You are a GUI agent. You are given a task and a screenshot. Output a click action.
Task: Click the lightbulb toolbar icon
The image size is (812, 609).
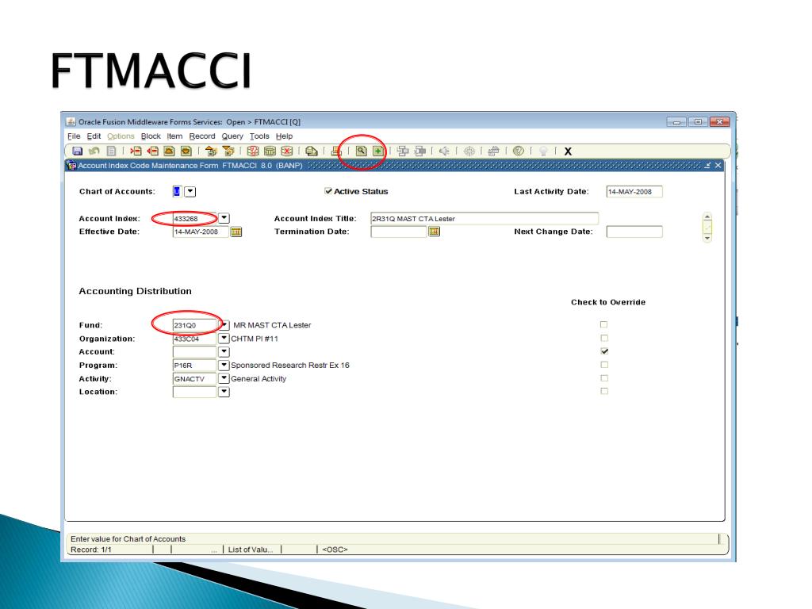coord(543,151)
